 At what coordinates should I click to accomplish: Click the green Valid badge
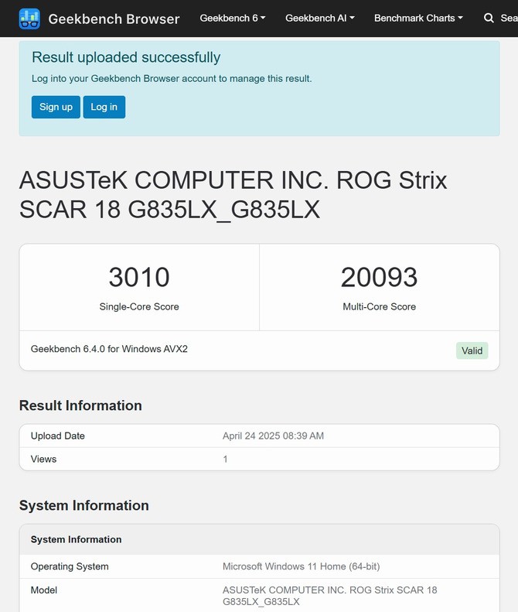click(x=472, y=350)
